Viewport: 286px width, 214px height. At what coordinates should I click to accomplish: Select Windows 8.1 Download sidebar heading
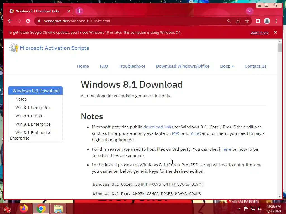click(x=35, y=91)
